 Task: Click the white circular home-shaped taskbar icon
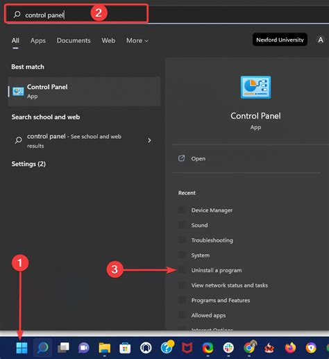146,348
